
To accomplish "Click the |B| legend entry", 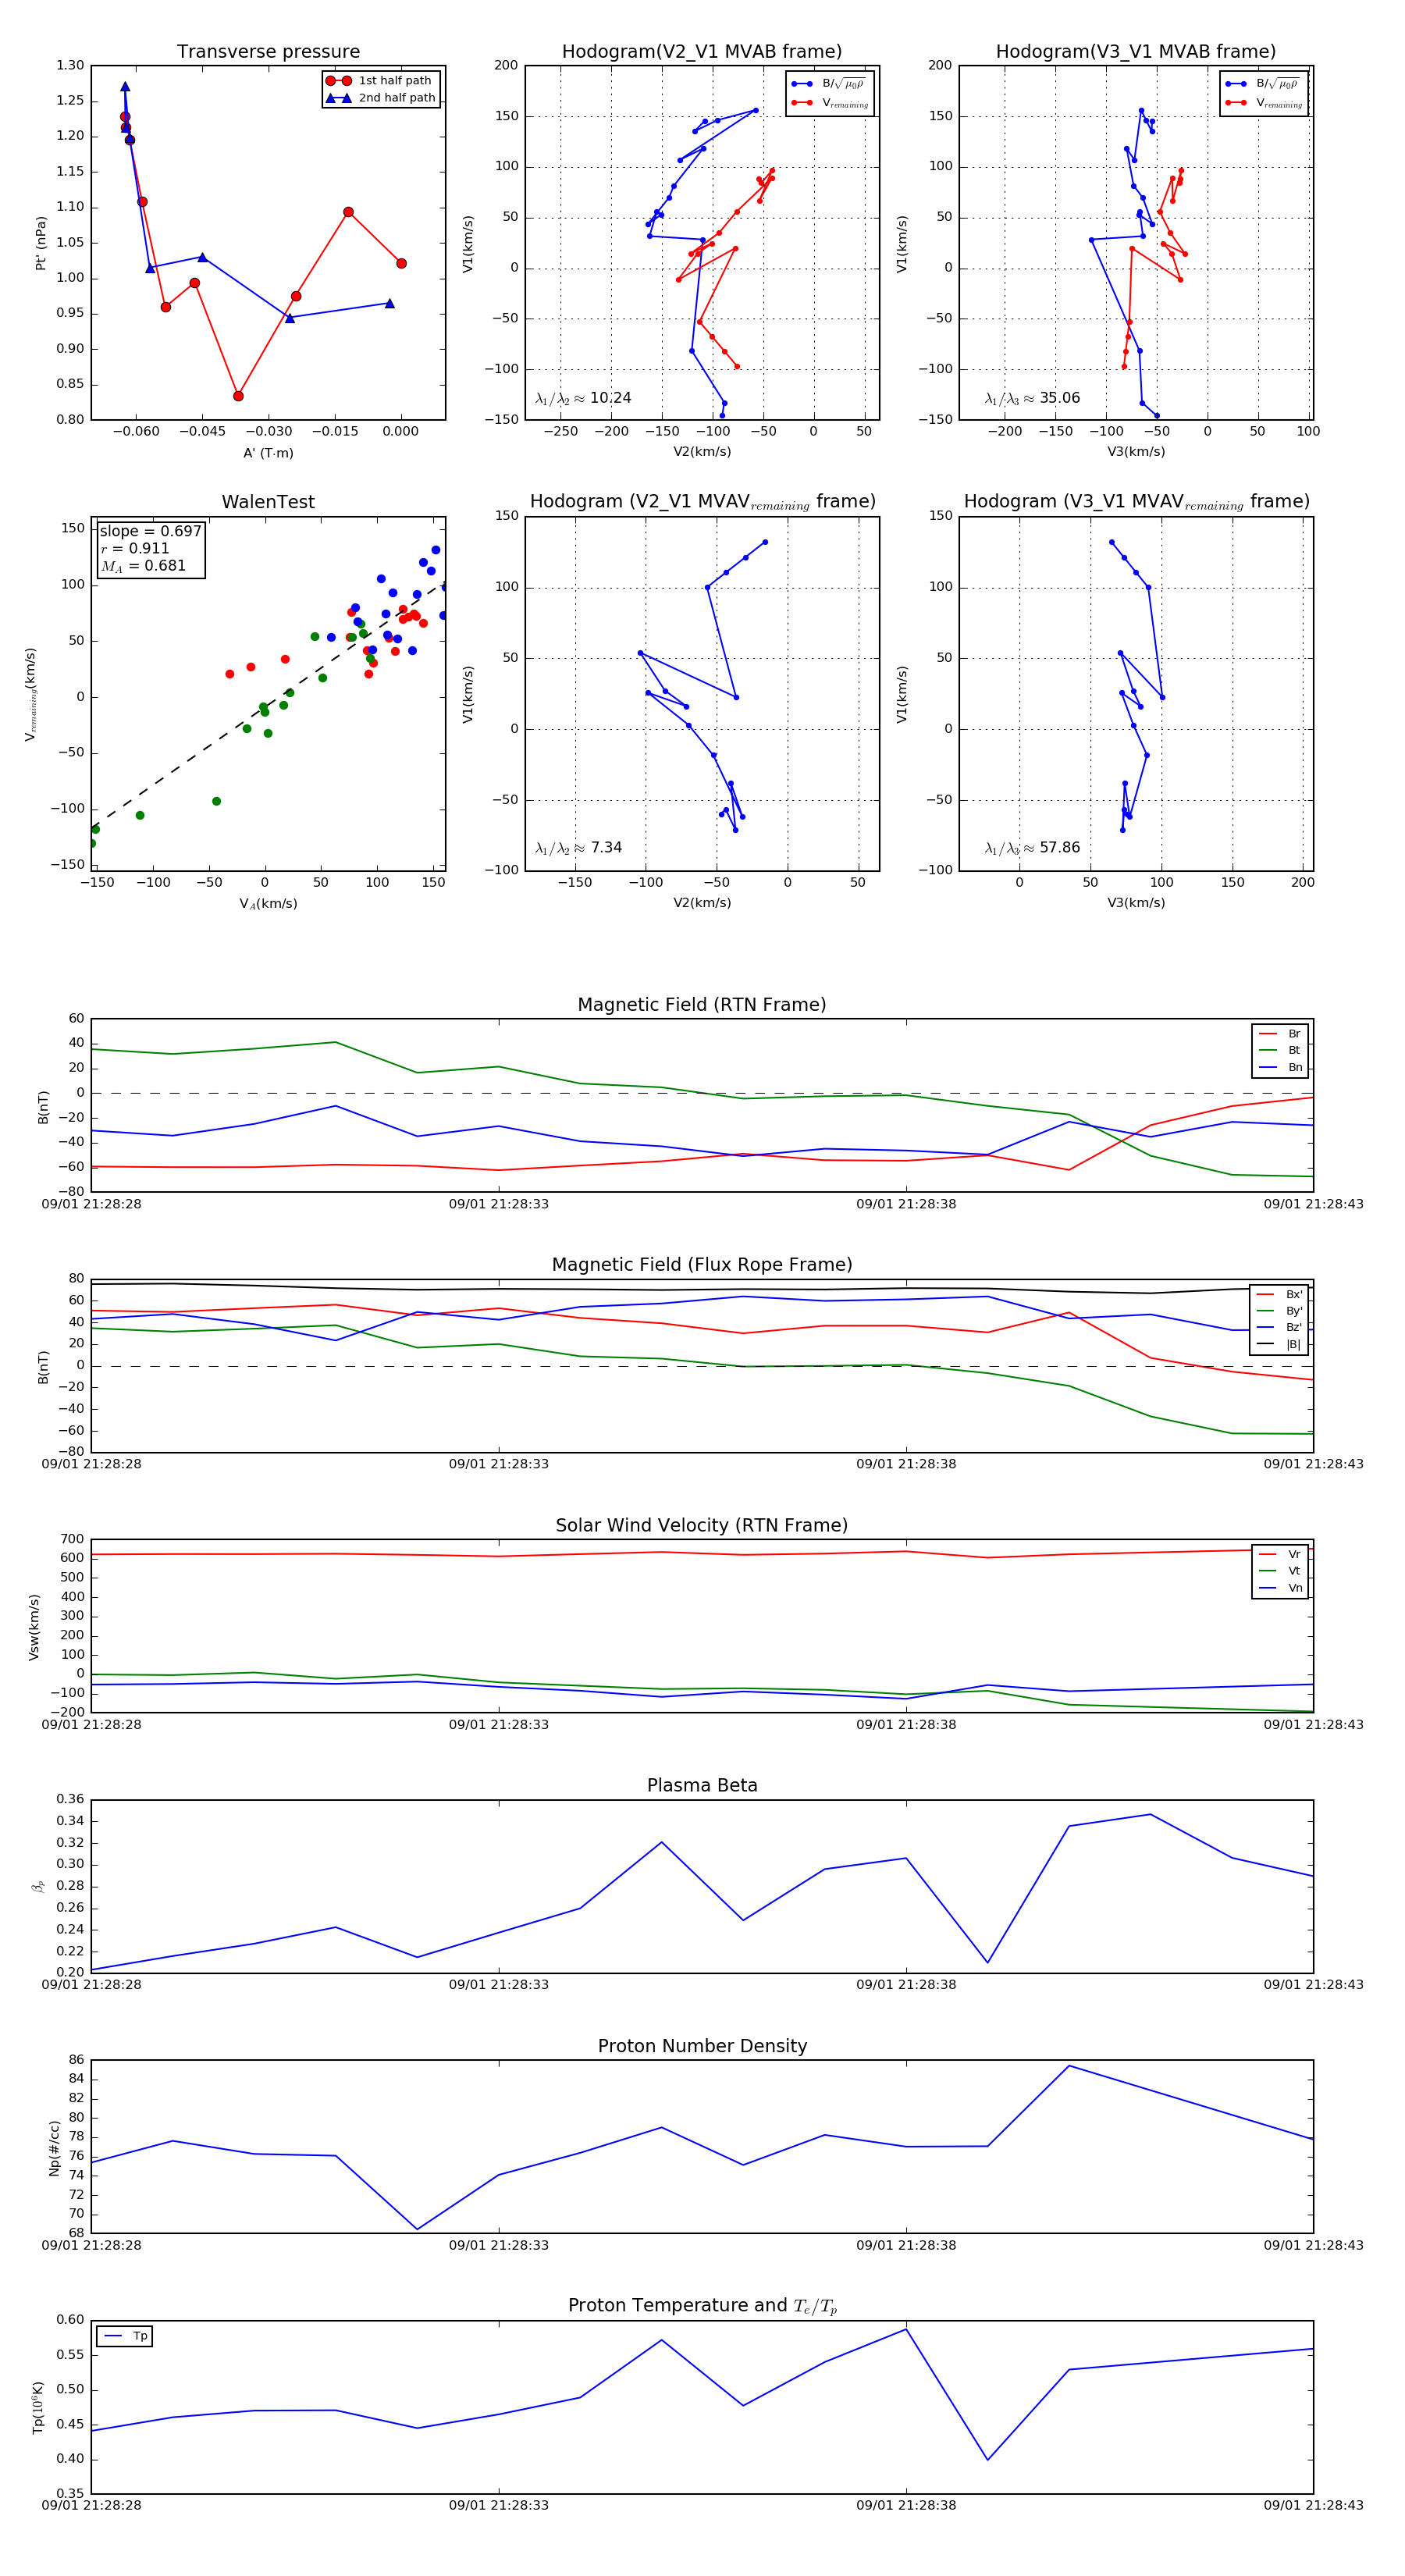I will [x=1279, y=1344].
